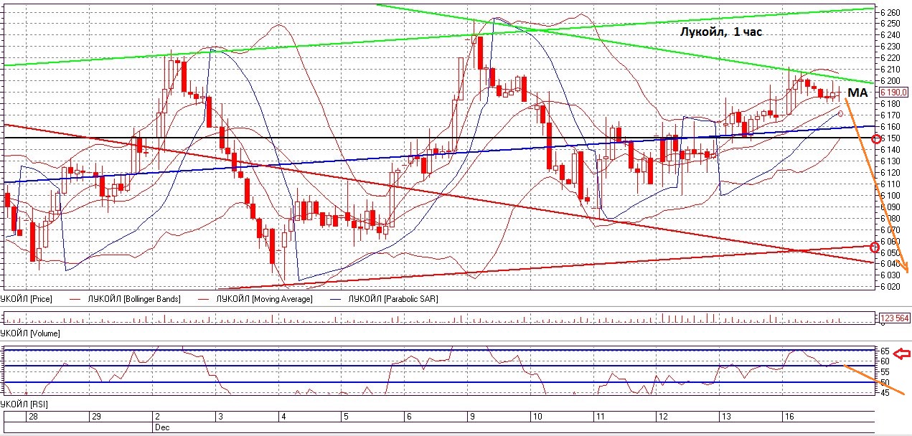Select date 12 on the time axis
Viewport: 912px width, 436px height.
662,417
